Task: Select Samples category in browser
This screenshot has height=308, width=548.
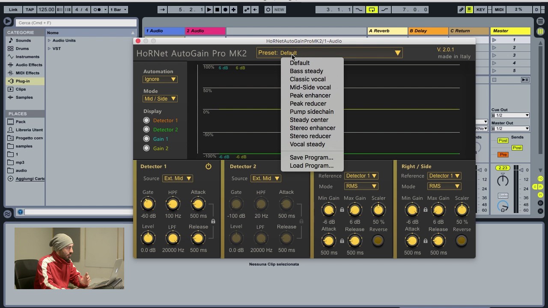Action: pos(24,97)
